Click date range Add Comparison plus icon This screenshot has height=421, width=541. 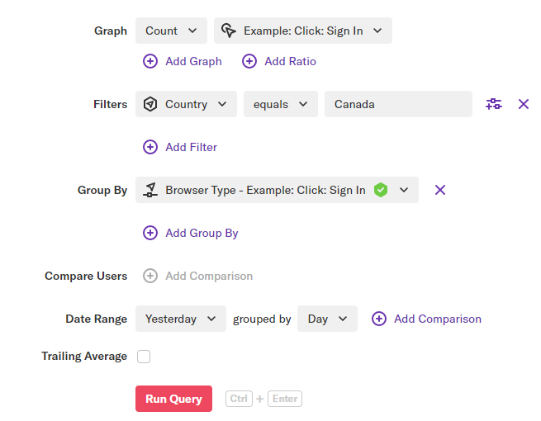pos(379,319)
